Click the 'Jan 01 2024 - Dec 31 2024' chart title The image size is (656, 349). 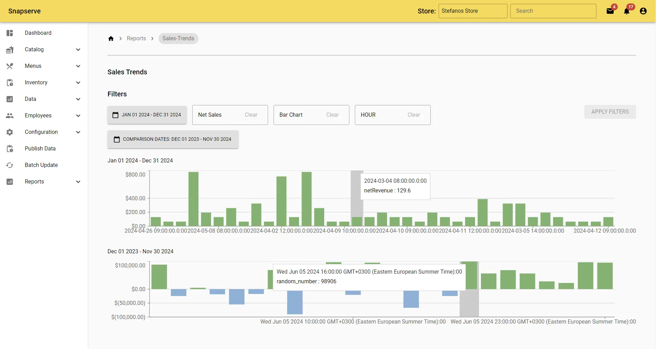click(x=140, y=161)
